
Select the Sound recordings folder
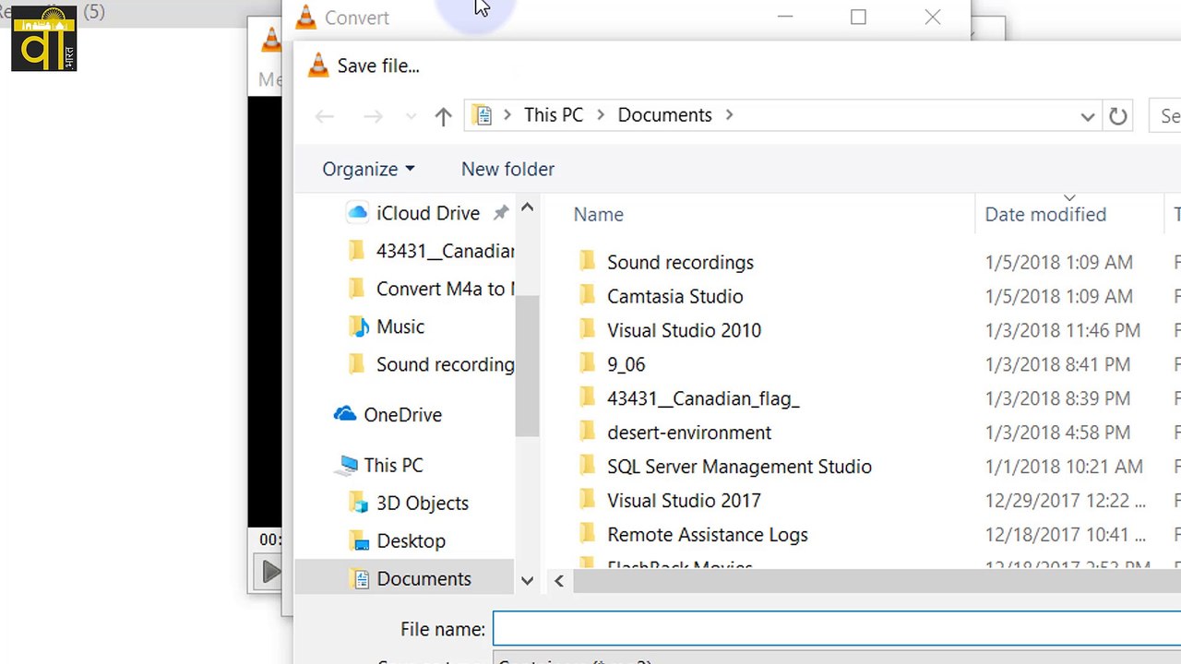point(680,263)
